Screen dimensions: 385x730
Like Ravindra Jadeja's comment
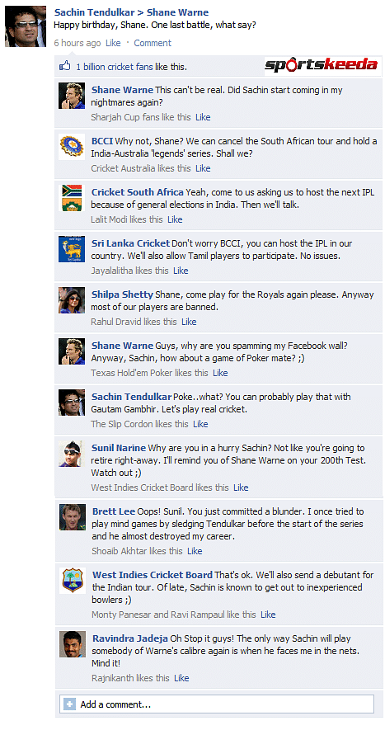(x=181, y=678)
